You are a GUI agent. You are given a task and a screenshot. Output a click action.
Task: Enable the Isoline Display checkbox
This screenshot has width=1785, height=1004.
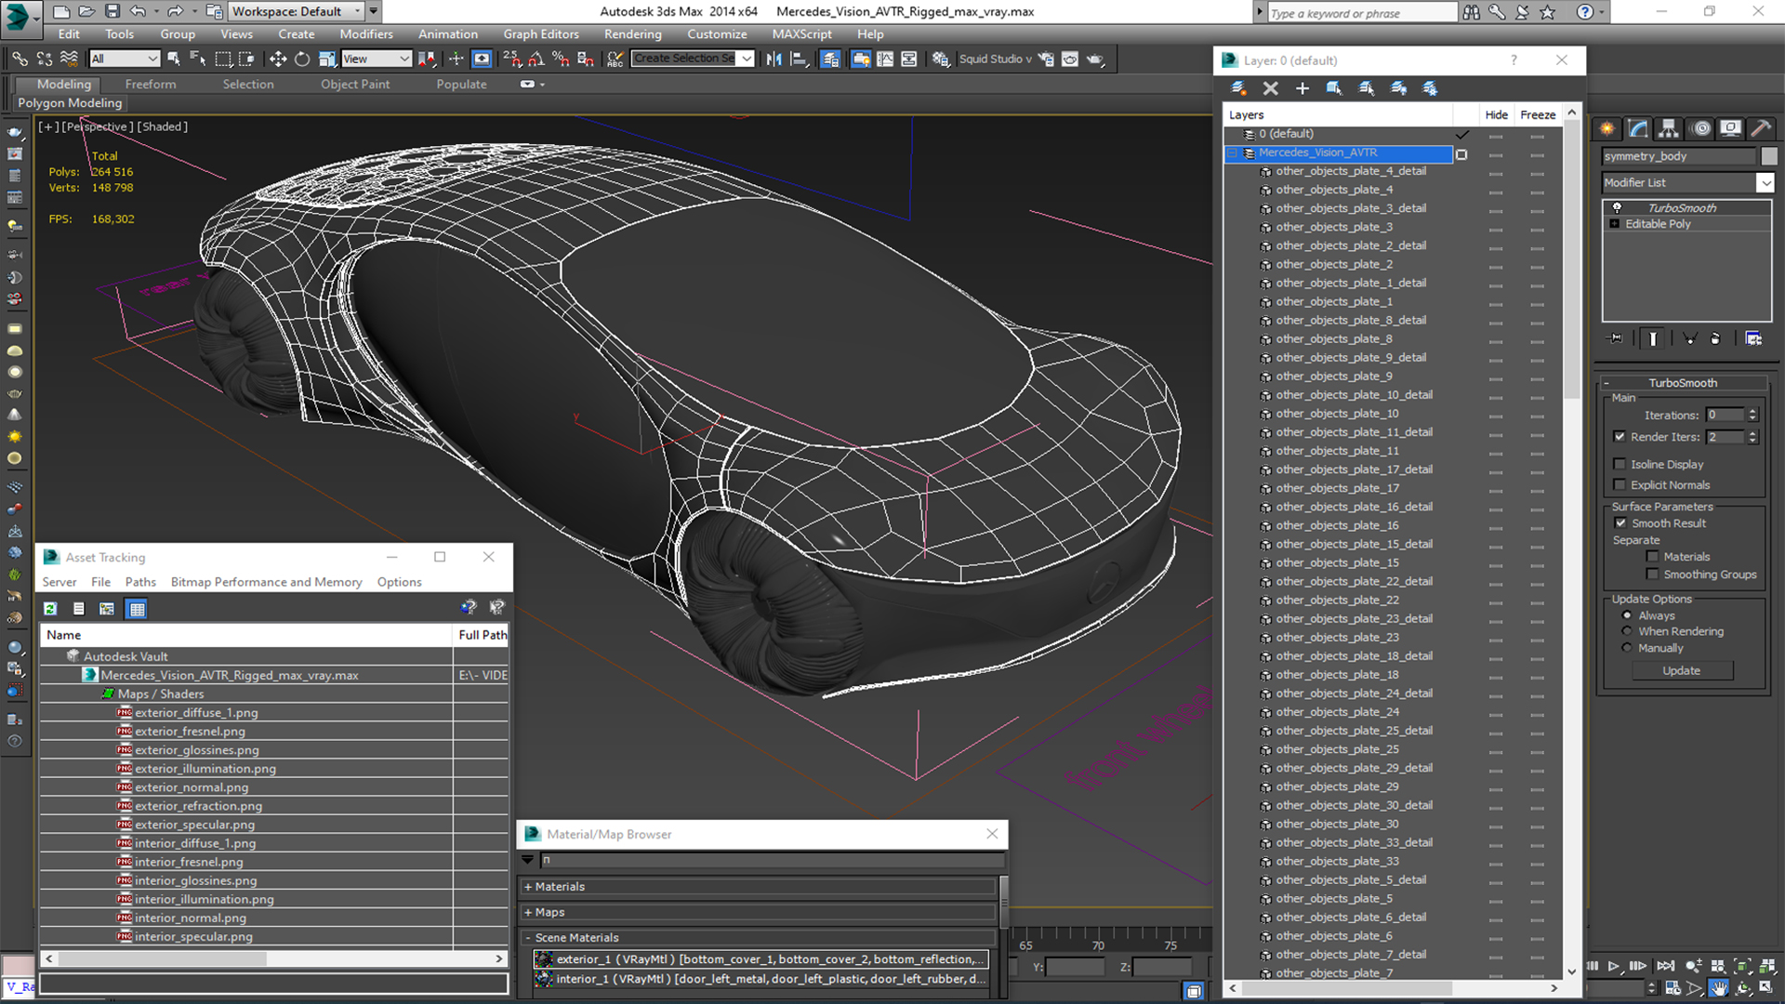tap(1620, 464)
